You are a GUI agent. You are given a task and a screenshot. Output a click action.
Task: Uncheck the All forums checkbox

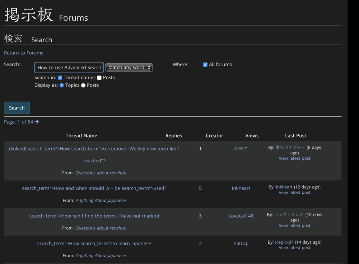(x=205, y=64)
